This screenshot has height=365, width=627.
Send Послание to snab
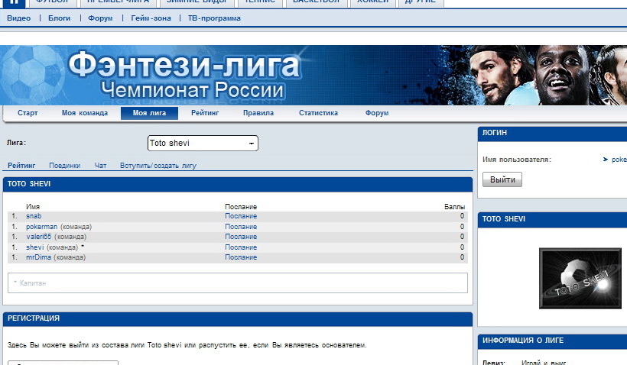tap(241, 216)
